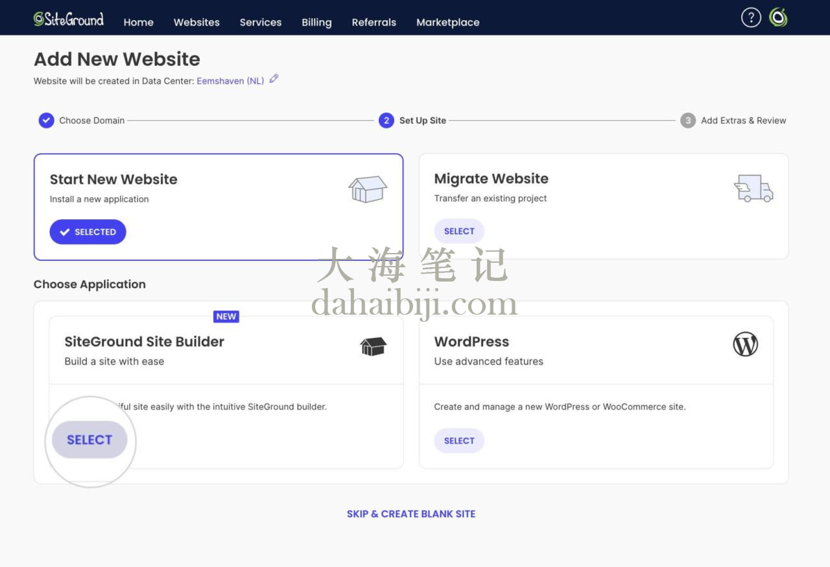Image resolution: width=830 pixels, height=567 pixels.
Task: Click the house icon in Start New Website
Action: (x=368, y=189)
